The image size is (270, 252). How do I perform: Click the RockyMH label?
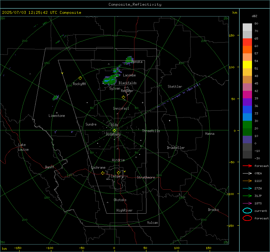coord(79,84)
